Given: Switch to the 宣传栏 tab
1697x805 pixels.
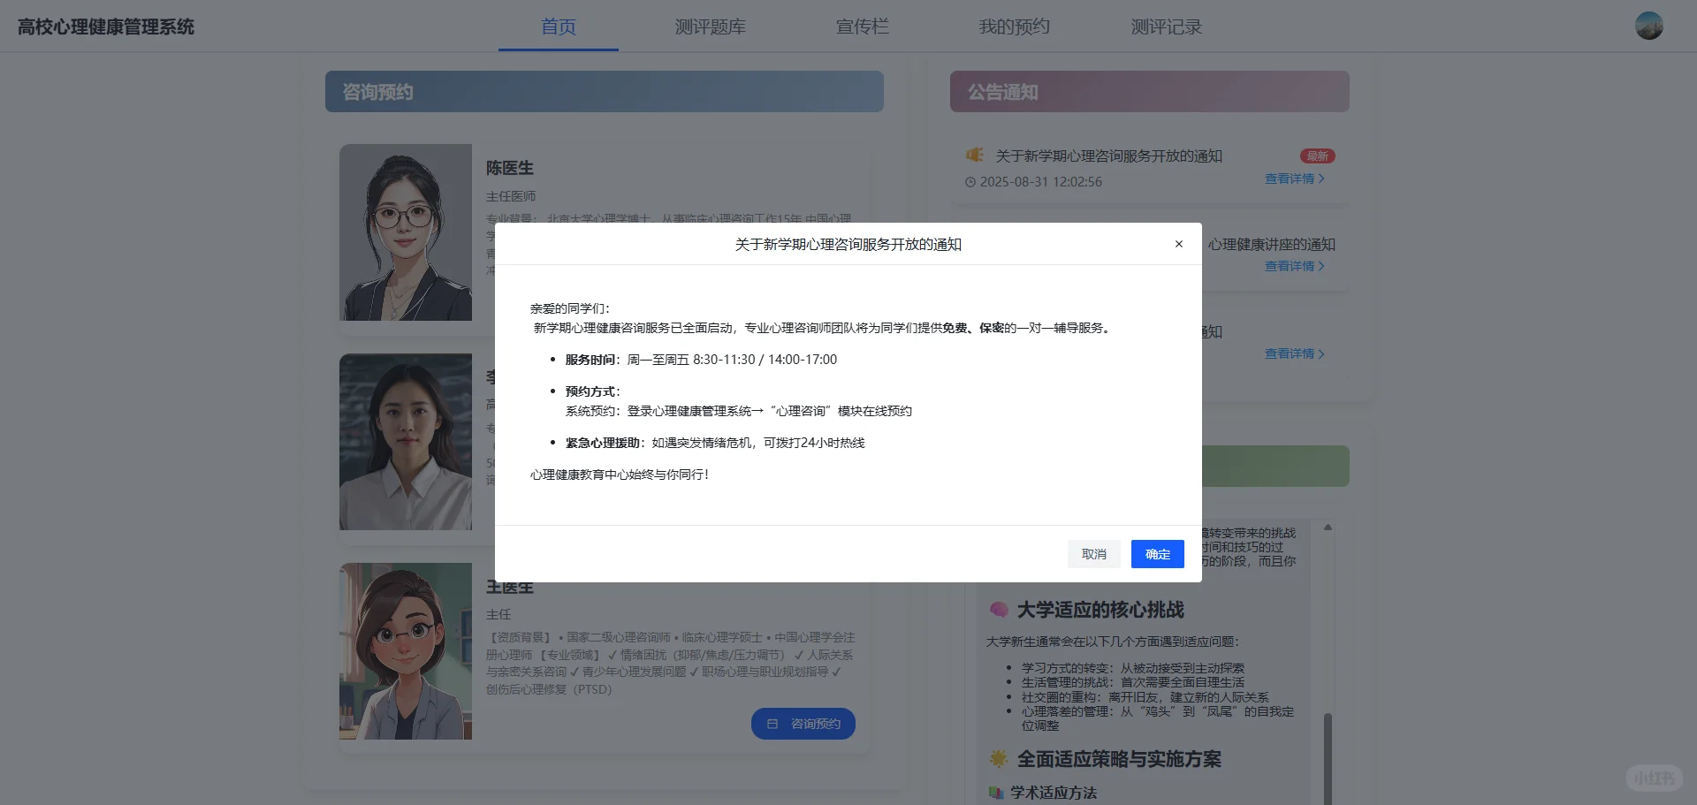Looking at the screenshot, I should [x=862, y=27].
